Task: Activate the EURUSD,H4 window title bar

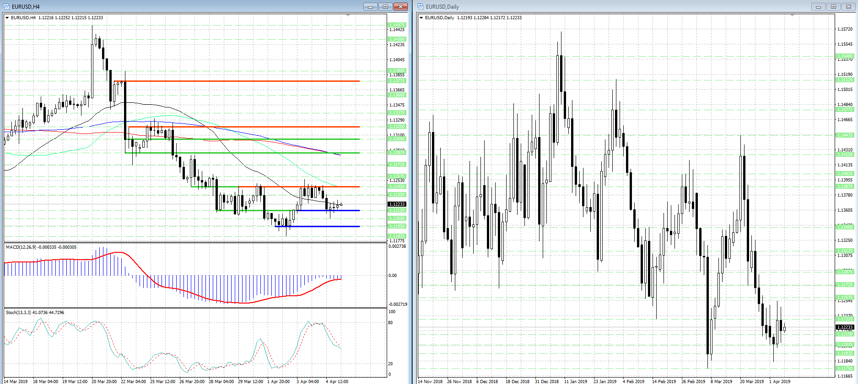Action: click(183, 6)
